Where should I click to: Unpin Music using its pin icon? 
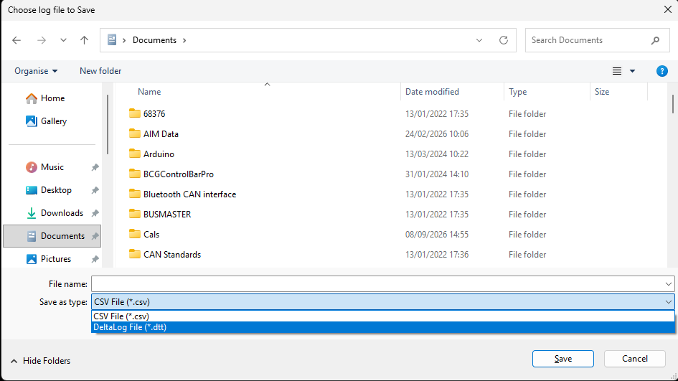coord(95,167)
